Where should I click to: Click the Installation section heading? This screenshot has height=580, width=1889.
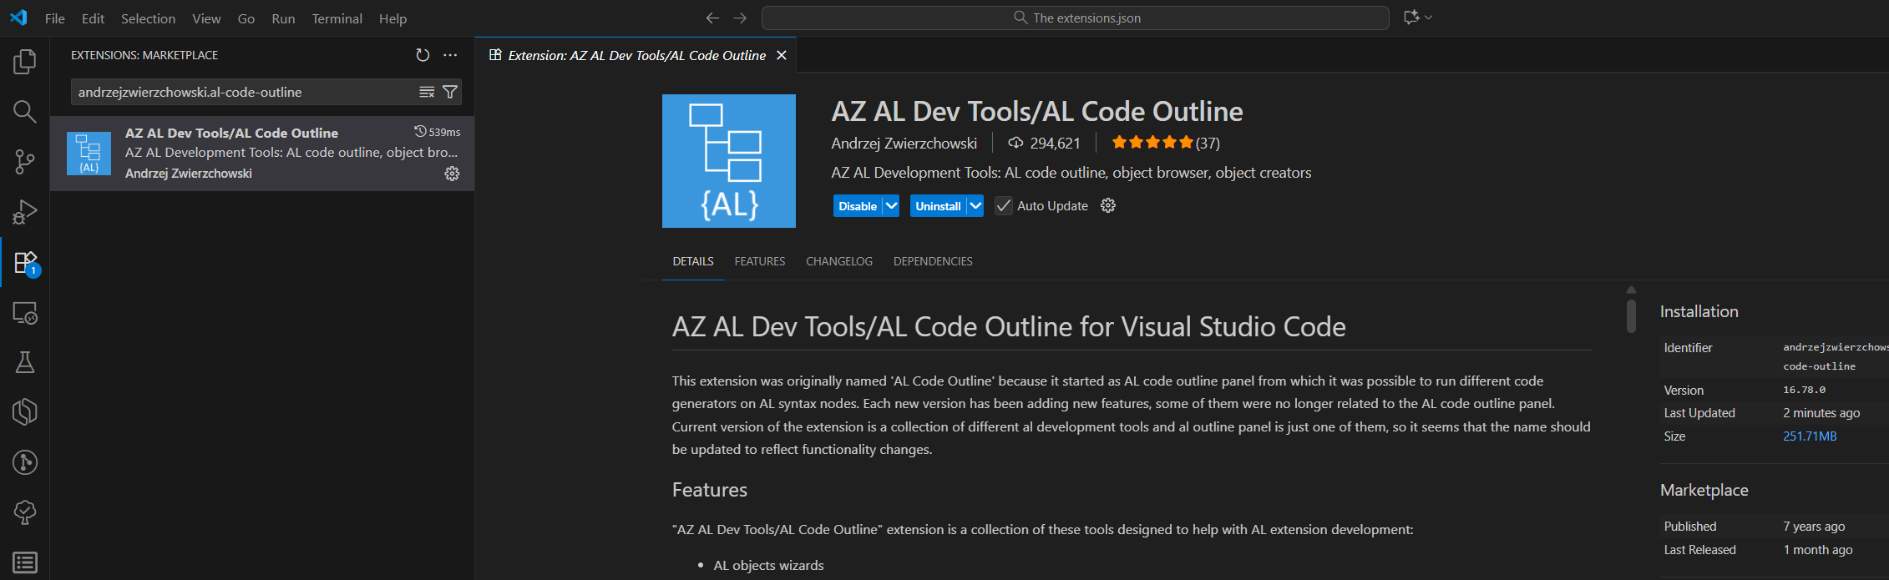(x=1699, y=311)
